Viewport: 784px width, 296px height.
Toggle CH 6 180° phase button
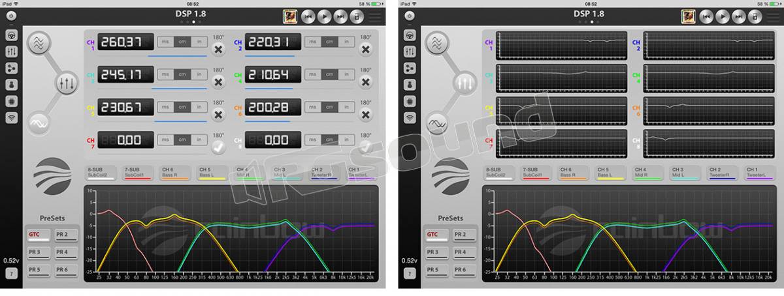[366, 115]
